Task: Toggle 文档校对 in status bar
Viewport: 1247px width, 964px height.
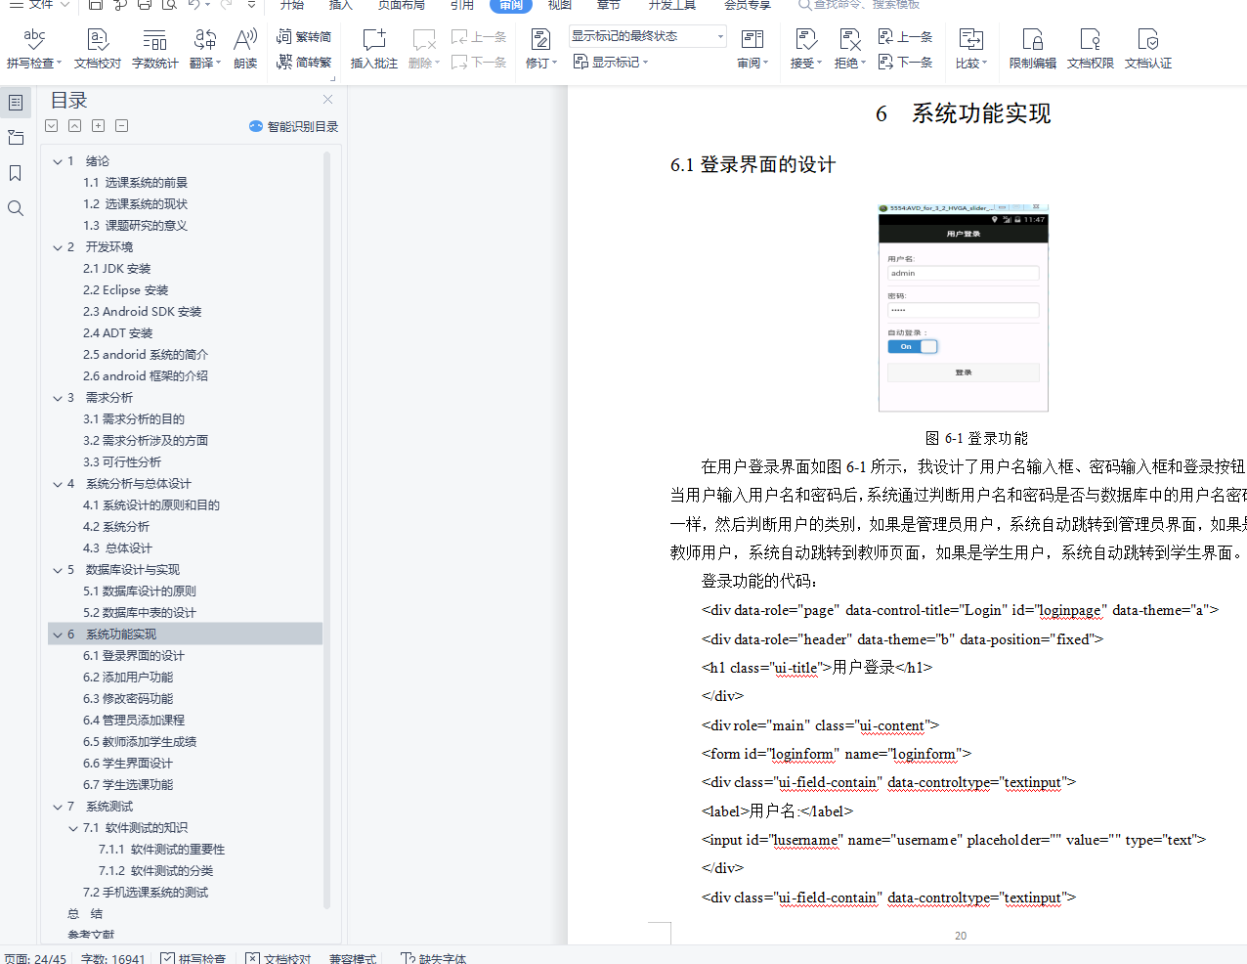Action: pos(279,958)
